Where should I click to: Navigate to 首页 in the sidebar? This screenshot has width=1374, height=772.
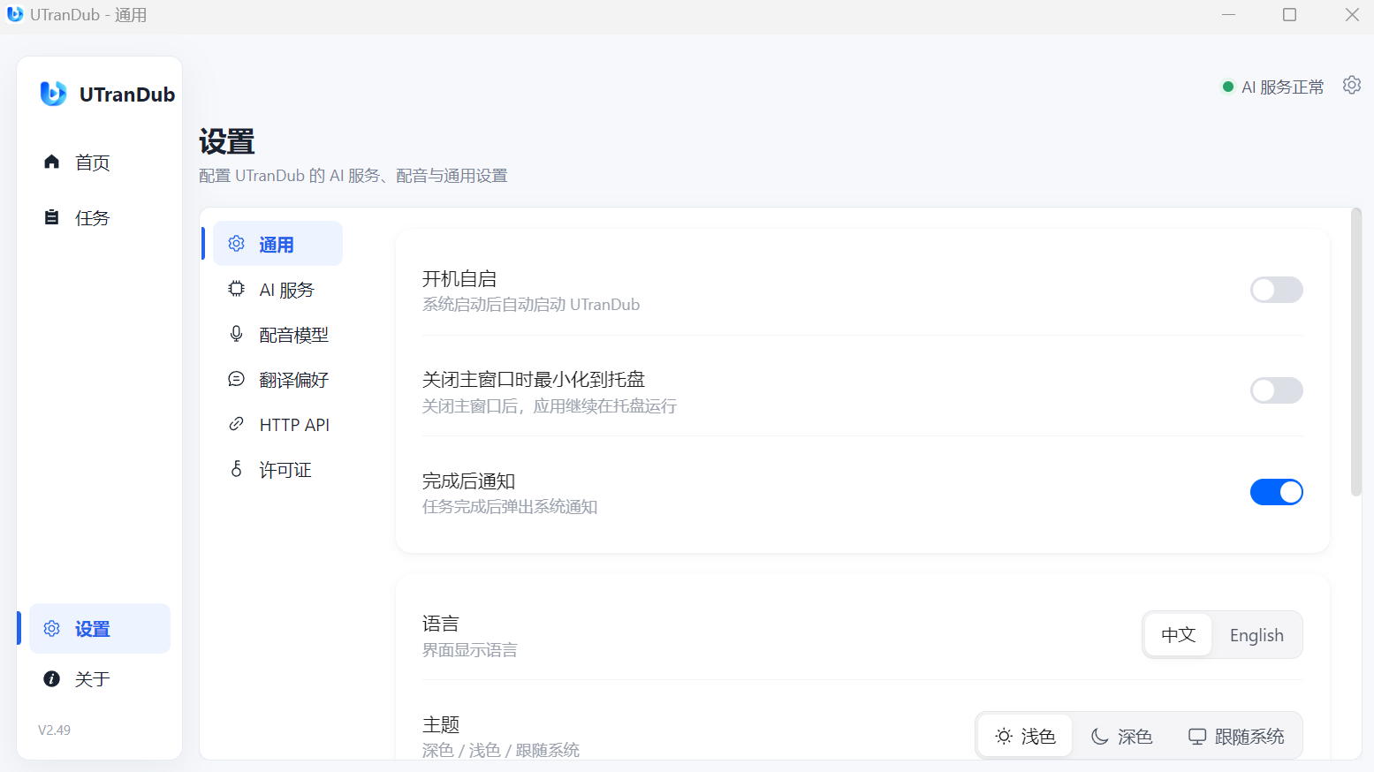pos(99,162)
